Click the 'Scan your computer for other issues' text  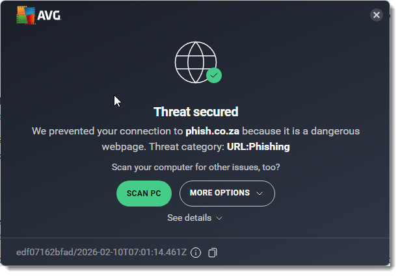coord(196,168)
